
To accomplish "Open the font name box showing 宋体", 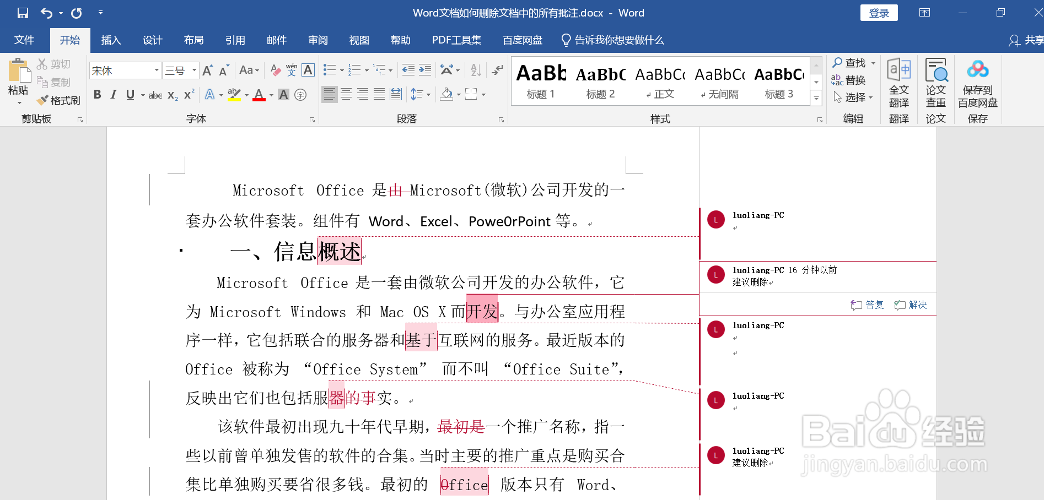I will (x=125, y=70).
